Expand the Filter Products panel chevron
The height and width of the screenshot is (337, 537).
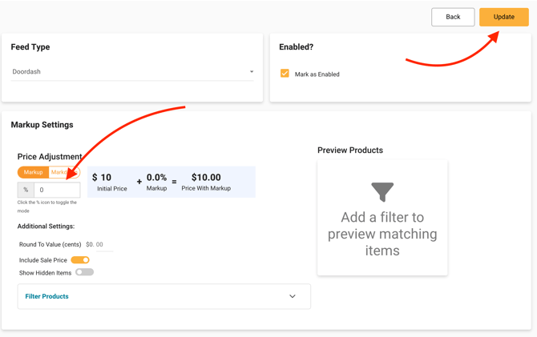292,296
